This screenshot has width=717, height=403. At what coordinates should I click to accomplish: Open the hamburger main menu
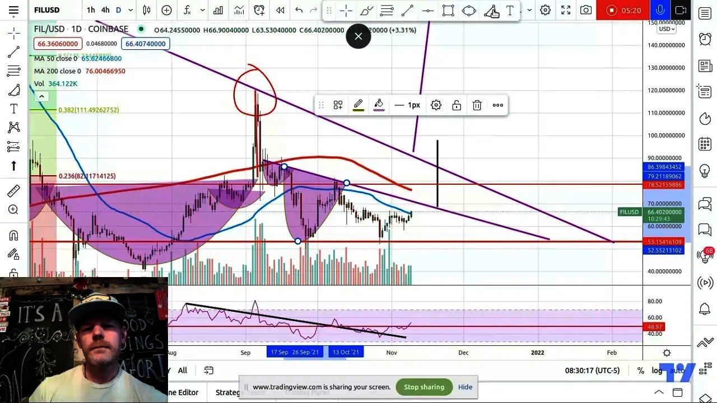click(13, 10)
